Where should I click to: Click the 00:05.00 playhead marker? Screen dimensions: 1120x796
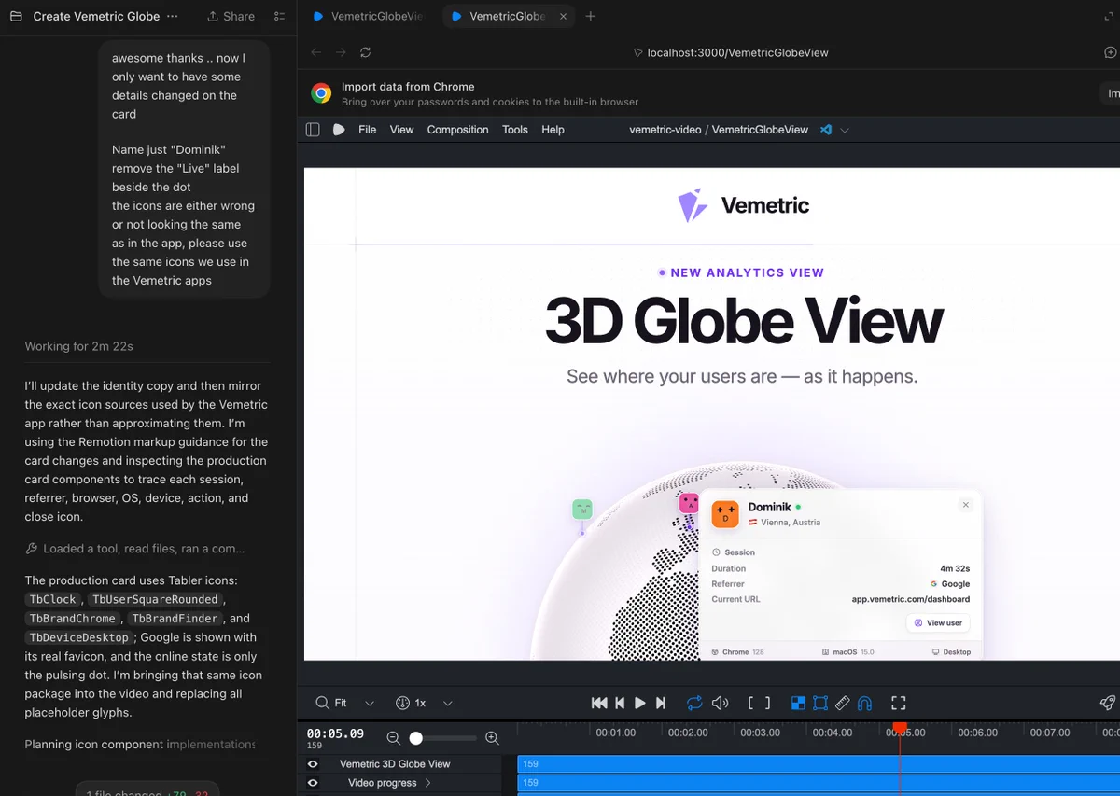[x=900, y=728]
